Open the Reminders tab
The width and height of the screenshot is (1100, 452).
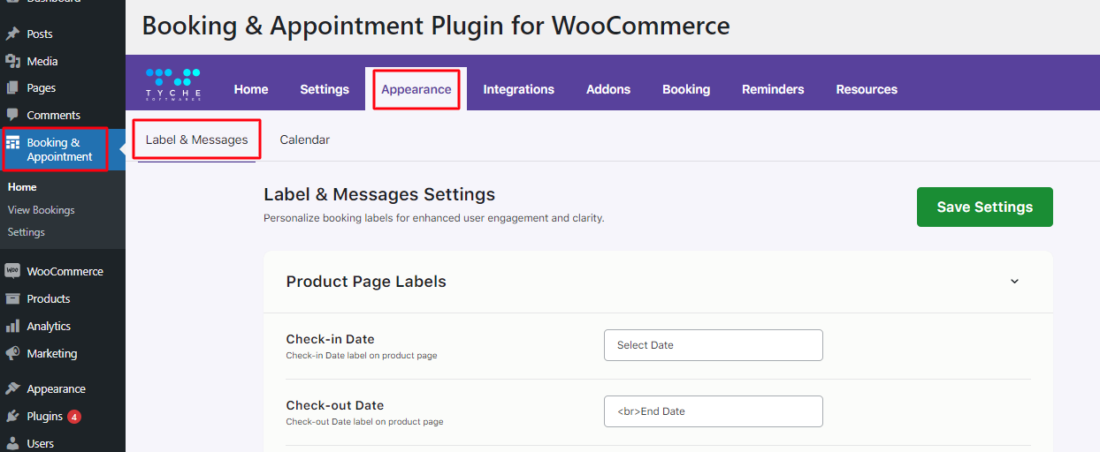point(773,89)
